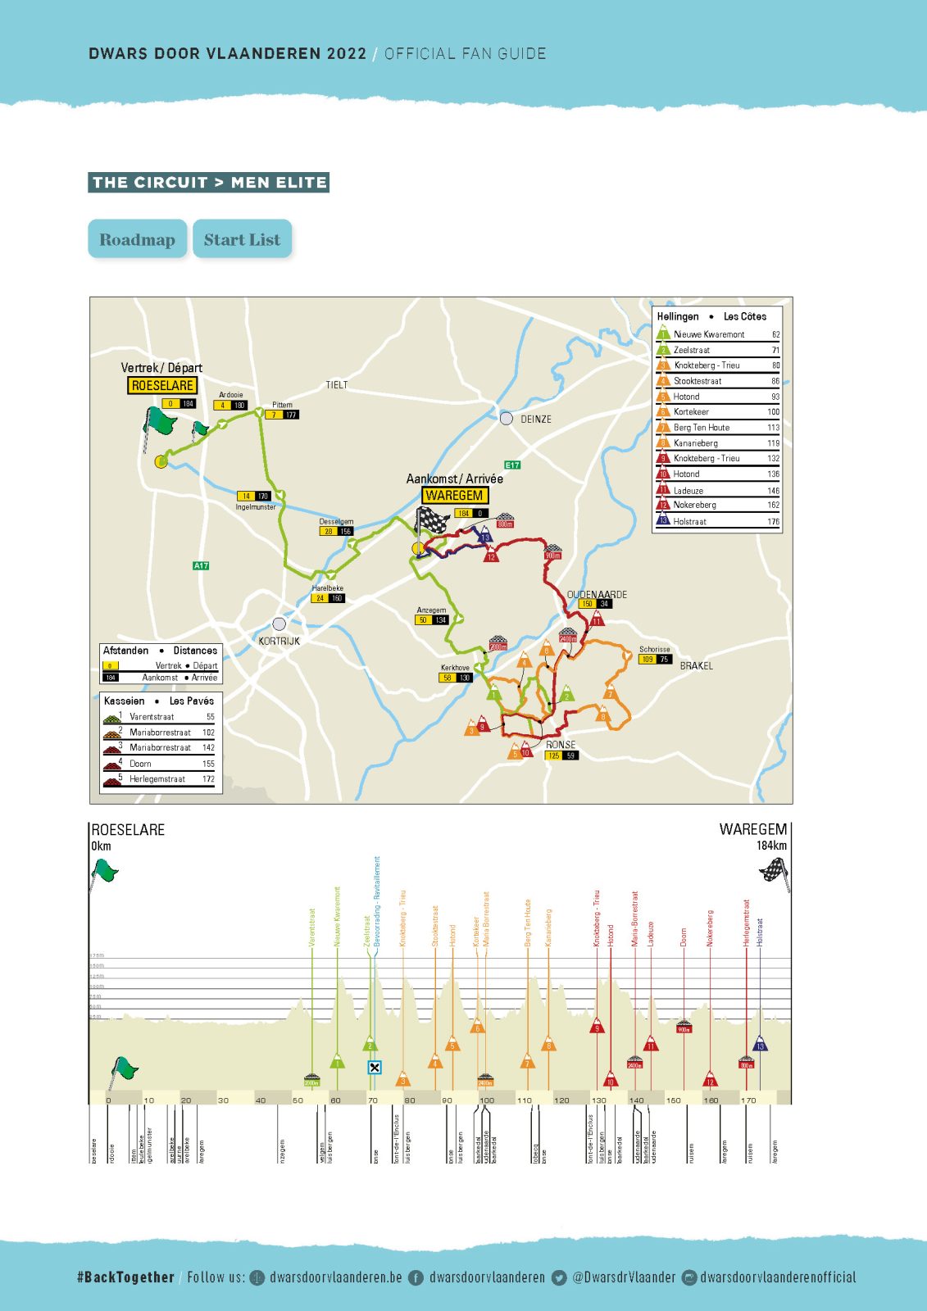Viewport: 927px width, 1311px height.
Task: Click the Instagram icon in the footer
Action: (689, 1277)
